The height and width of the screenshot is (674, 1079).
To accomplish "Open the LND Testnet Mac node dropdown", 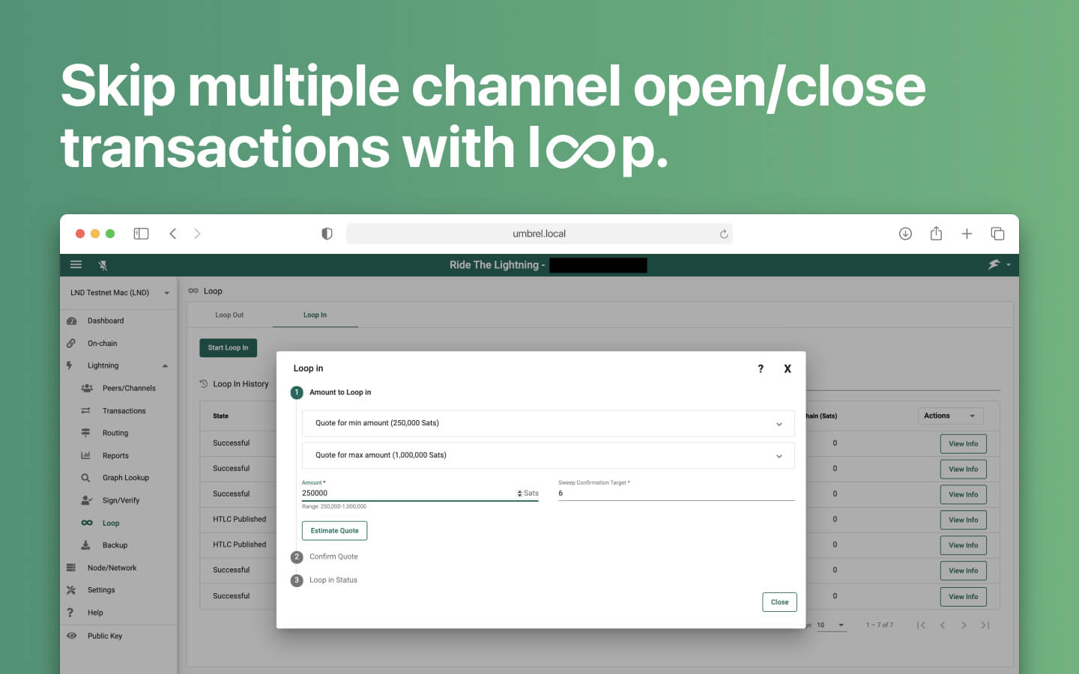I will click(x=119, y=293).
